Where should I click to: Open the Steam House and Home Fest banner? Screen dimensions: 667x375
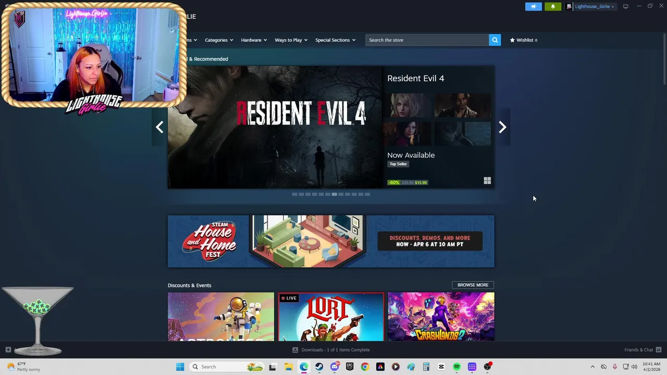click(x=331, y=241)
